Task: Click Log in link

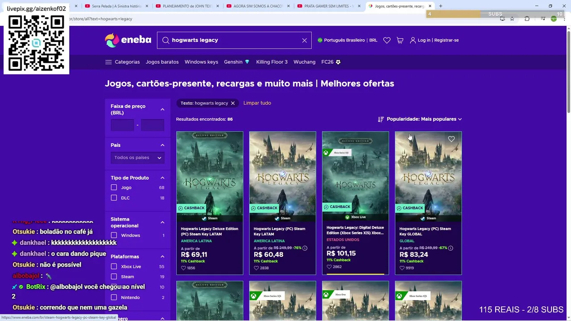Action: [x=424, y=40]
